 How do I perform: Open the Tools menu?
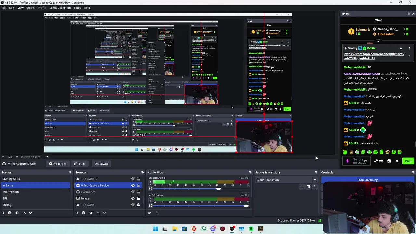(x=77, y=8)
